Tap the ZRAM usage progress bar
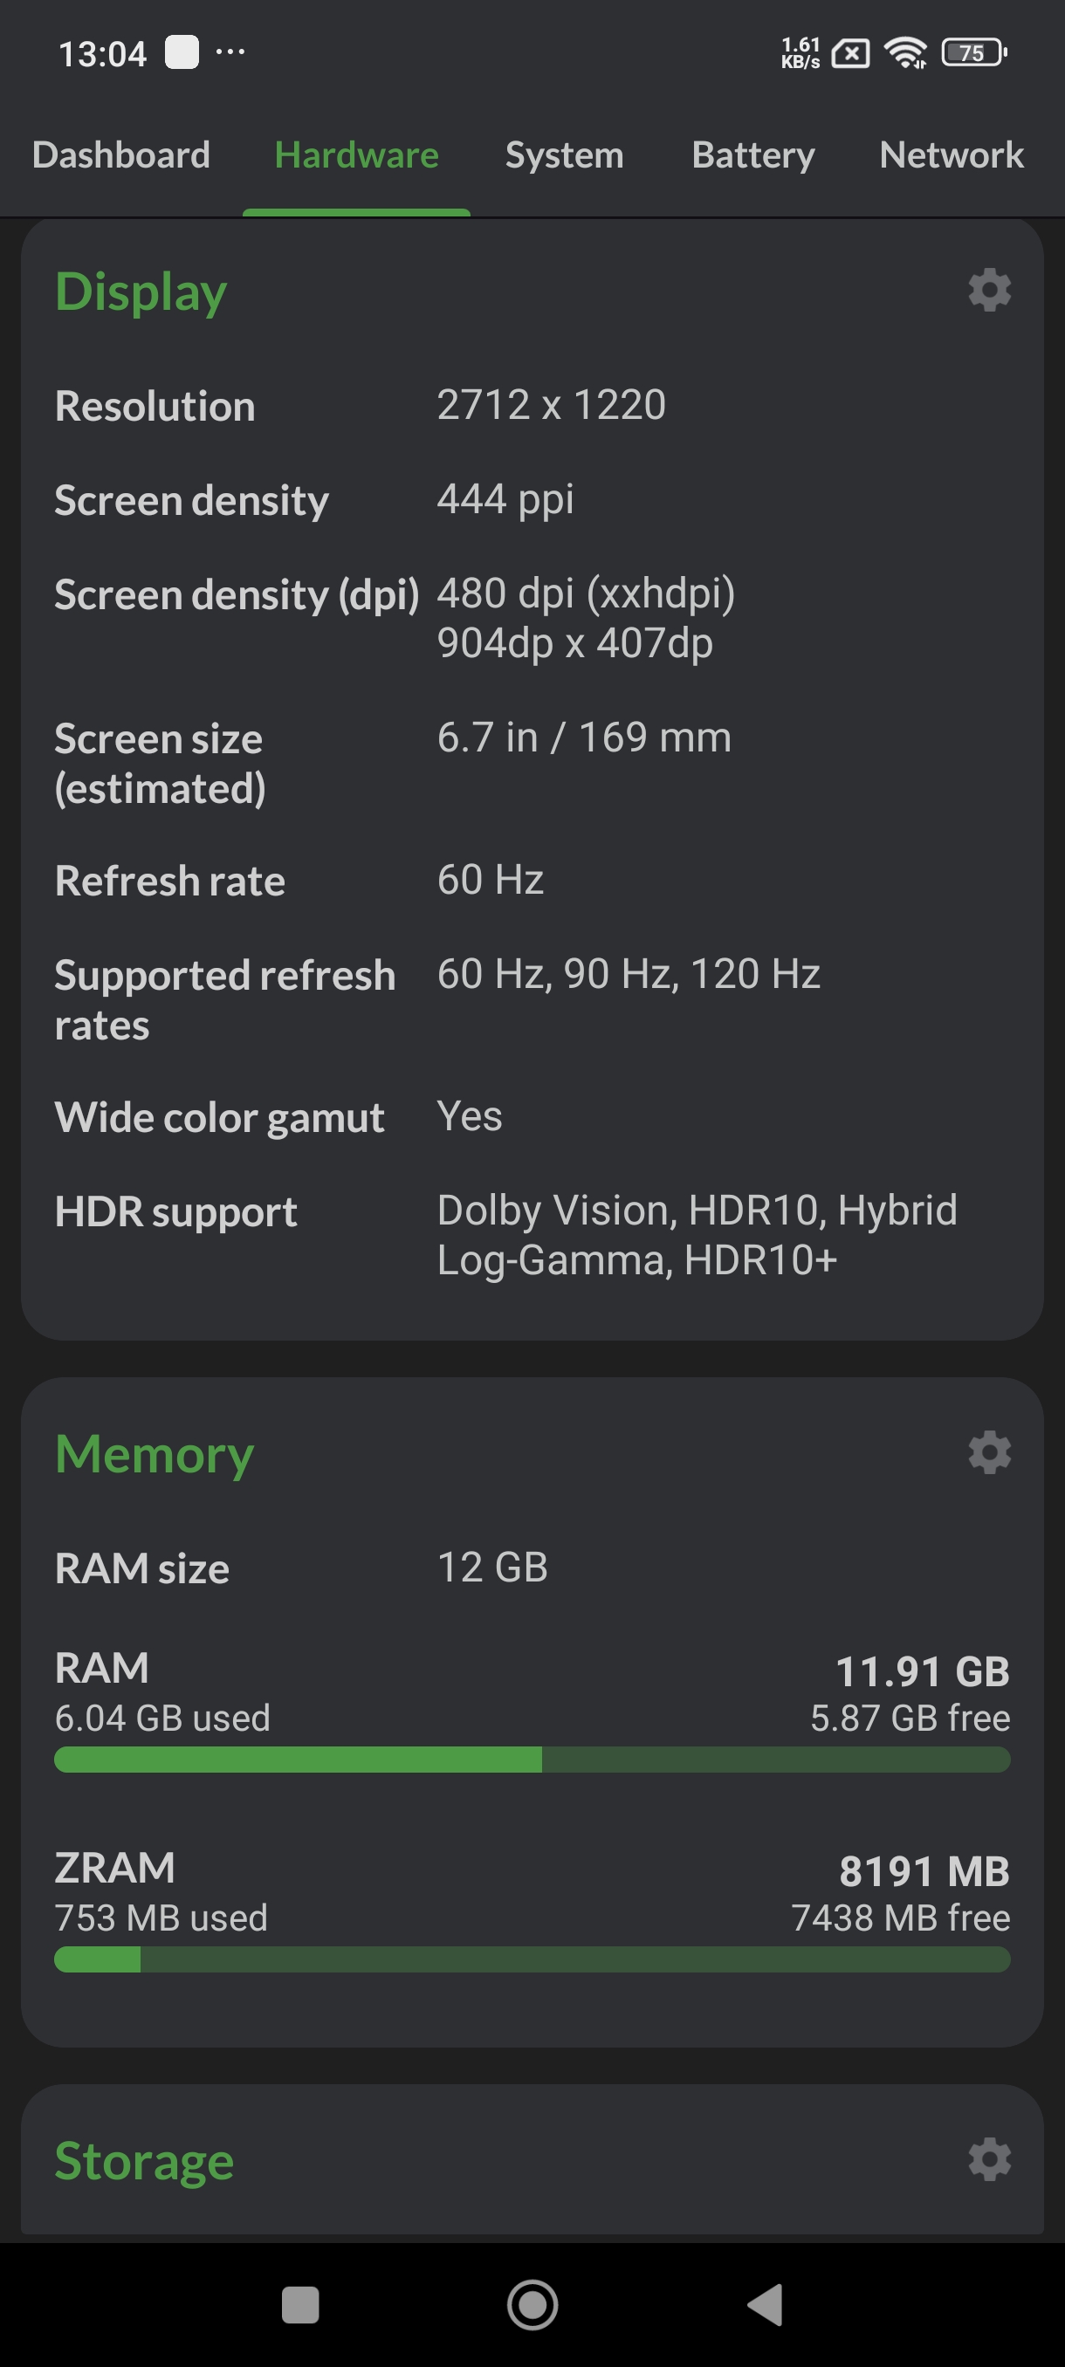The width and height of the screenshot is (1065, 2367). click(x=532, y=1959)
